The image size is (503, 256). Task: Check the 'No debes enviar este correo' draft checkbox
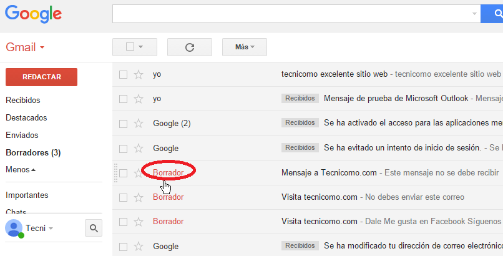pos(123,197)
